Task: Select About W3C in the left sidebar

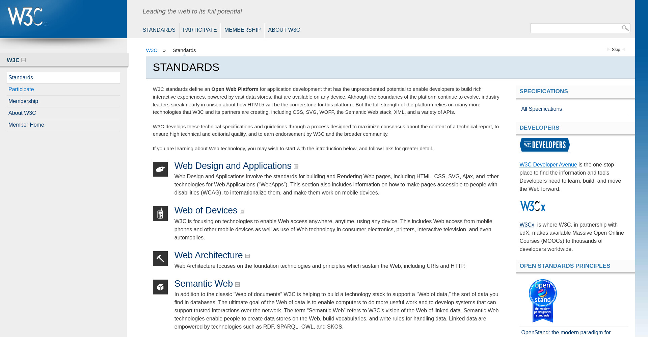Action: point(63,113)
